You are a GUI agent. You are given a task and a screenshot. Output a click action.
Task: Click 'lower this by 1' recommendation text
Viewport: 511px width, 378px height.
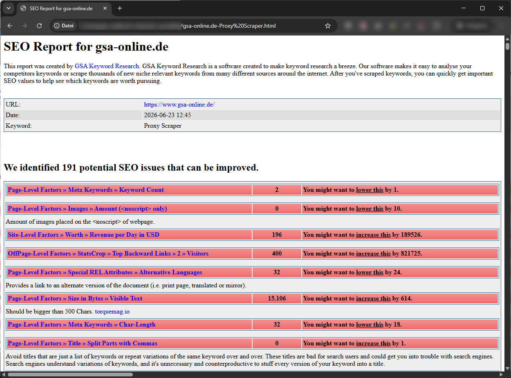(350, 190)
